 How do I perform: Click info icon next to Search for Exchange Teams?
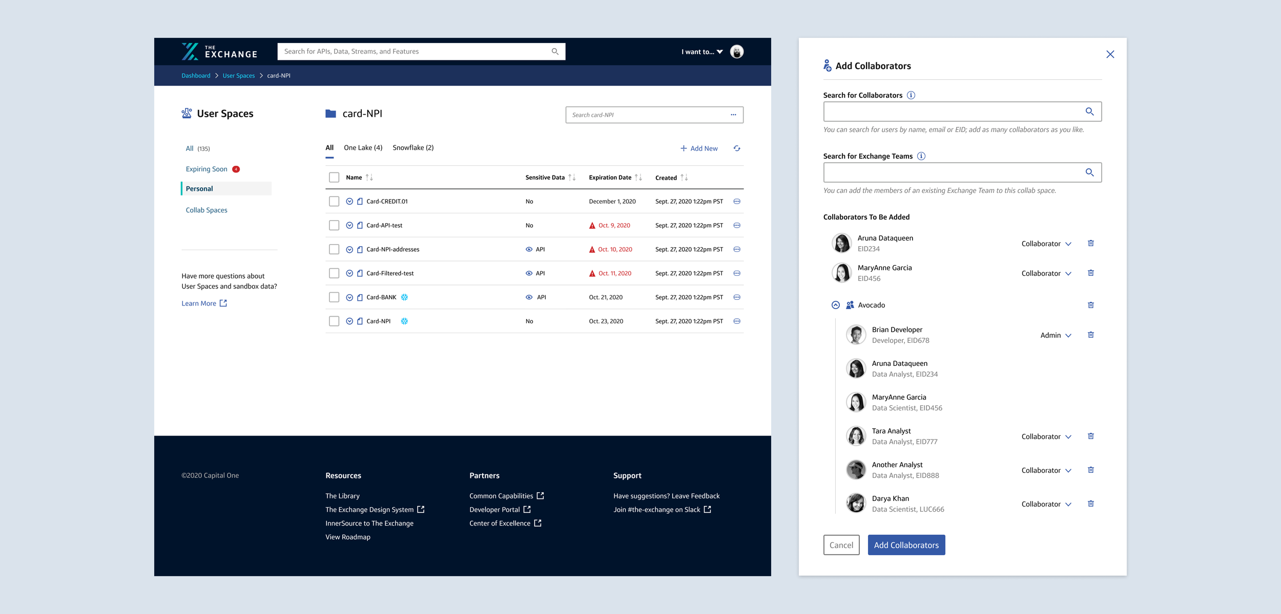pyautogui.click(x=921, y=156)
